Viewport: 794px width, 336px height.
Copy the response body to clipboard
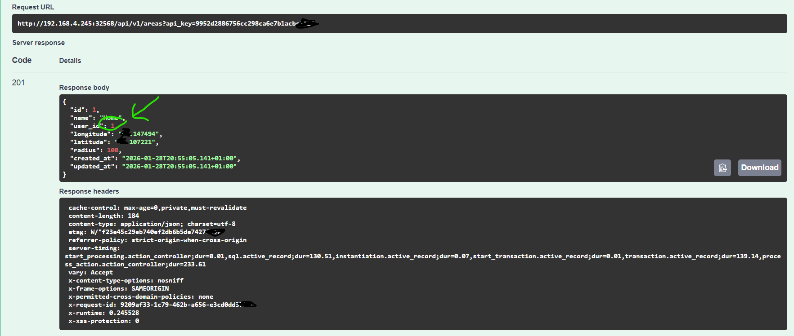pos(722,168)
